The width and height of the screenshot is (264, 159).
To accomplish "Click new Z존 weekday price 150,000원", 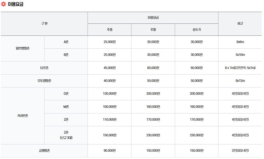I will click(110, 135).
